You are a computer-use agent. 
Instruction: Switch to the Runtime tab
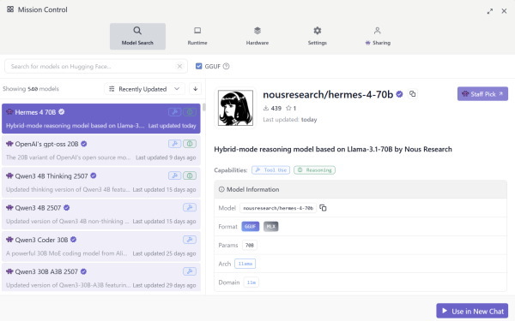(x=197, y=36)
